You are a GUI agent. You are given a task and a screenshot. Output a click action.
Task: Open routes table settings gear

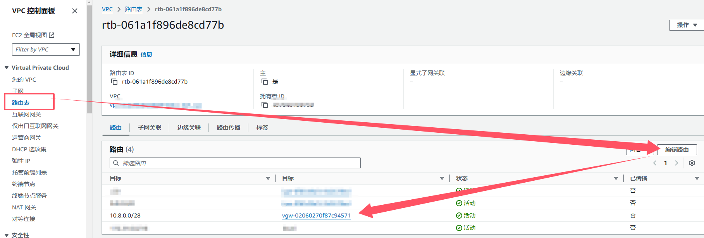[692, 163]
